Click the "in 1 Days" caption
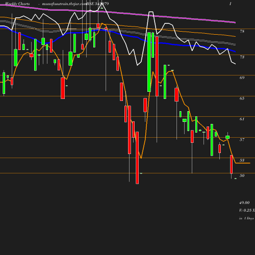Viewport: 255px width, 255px height. point(246,218)
